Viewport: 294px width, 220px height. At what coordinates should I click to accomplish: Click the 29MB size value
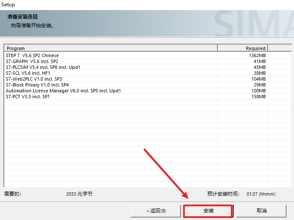260,85
